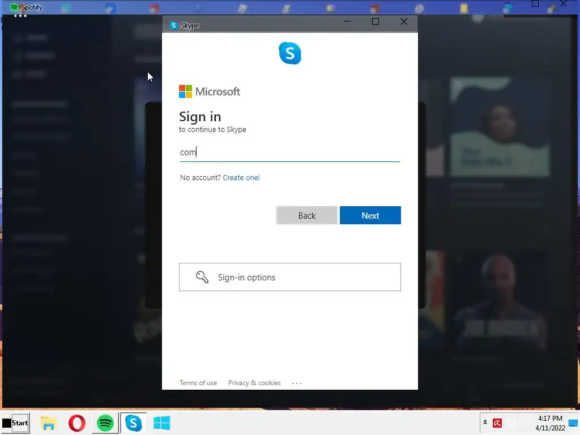Click the Windows logo taskbar icon

[x=161, y=423]
